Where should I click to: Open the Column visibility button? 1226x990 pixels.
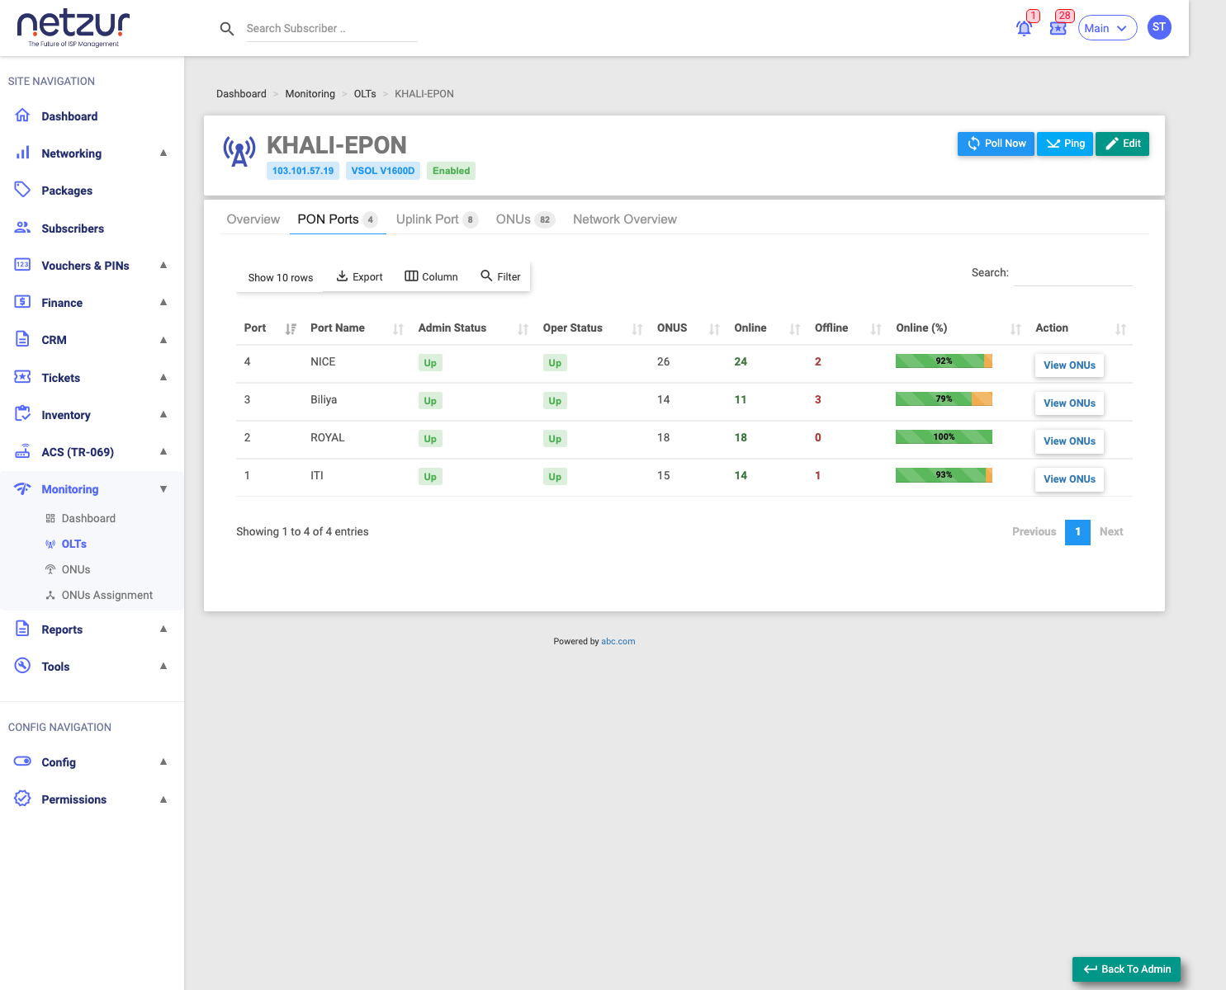coord(431,277)
